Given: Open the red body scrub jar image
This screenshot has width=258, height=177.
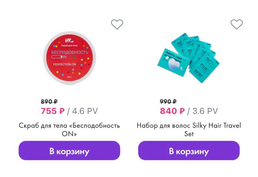Looking at the screenshot, I should (x=70, y=58).
